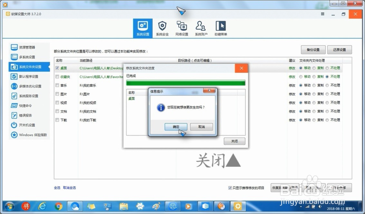
Task: Open the paint palette taskbar icon
Action: pos(156,206)
